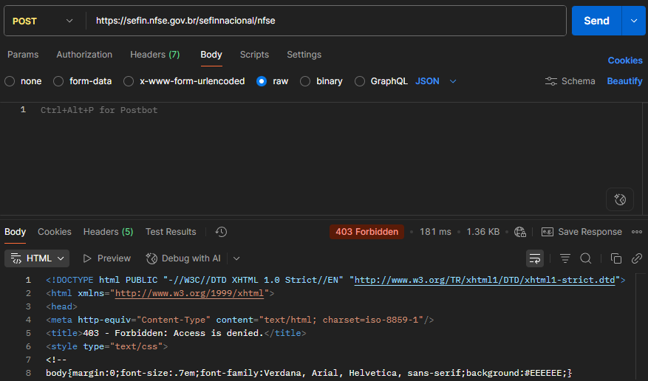The image size is (648, 381).
Task: Open the response more options ellipsis
Action: 636,232
